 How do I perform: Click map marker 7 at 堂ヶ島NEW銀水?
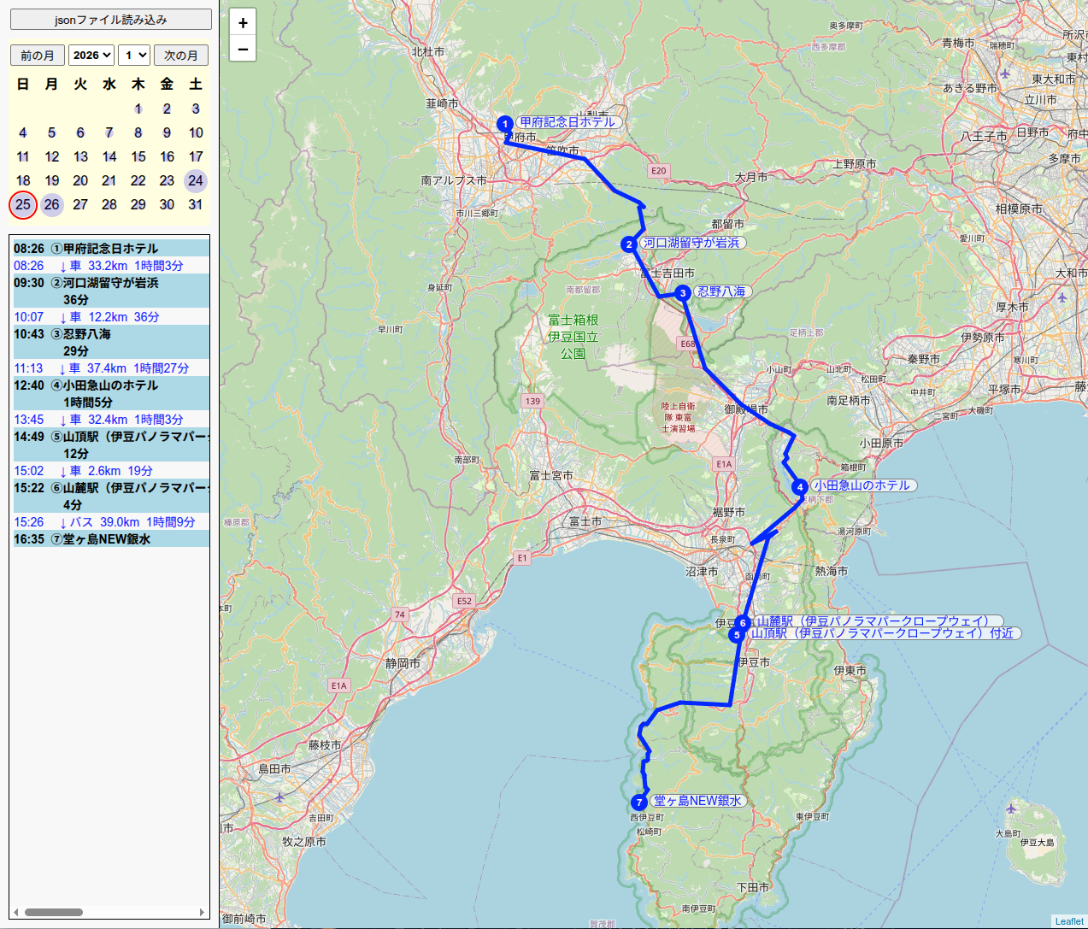click(x=638, y=803)
